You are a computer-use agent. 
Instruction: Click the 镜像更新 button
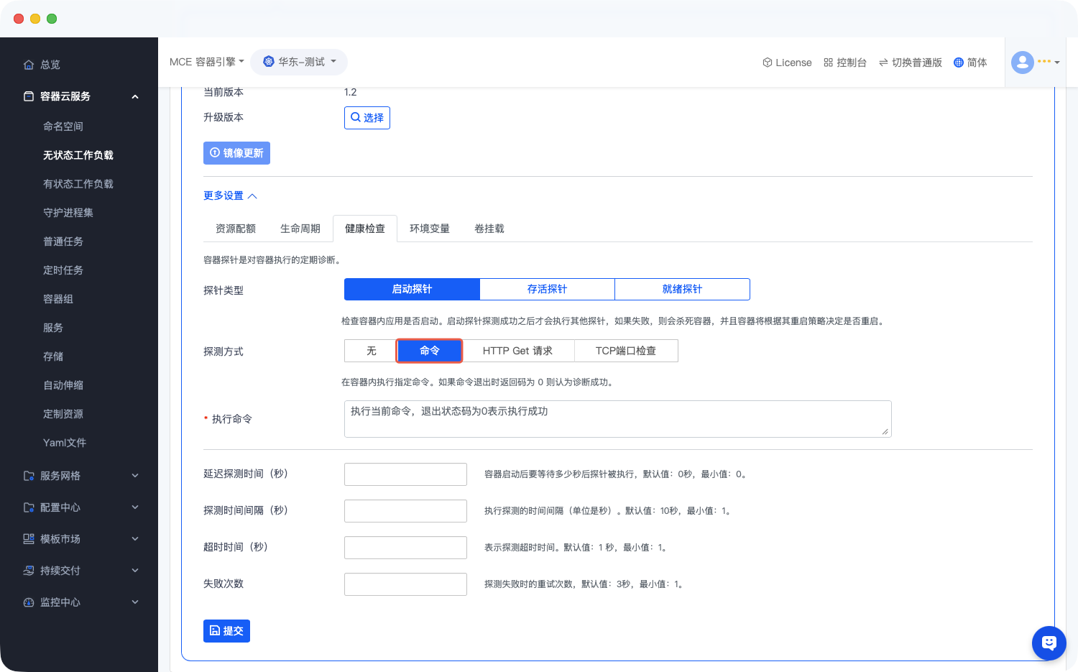point(236,153)
